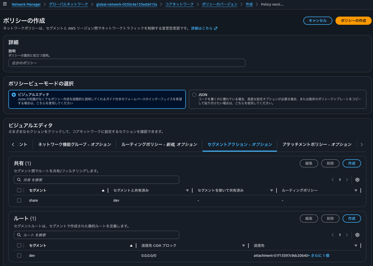Open the filter for 送信先 column
The width and height of the screenshot is (373, 266).
(x=356, y=245)
